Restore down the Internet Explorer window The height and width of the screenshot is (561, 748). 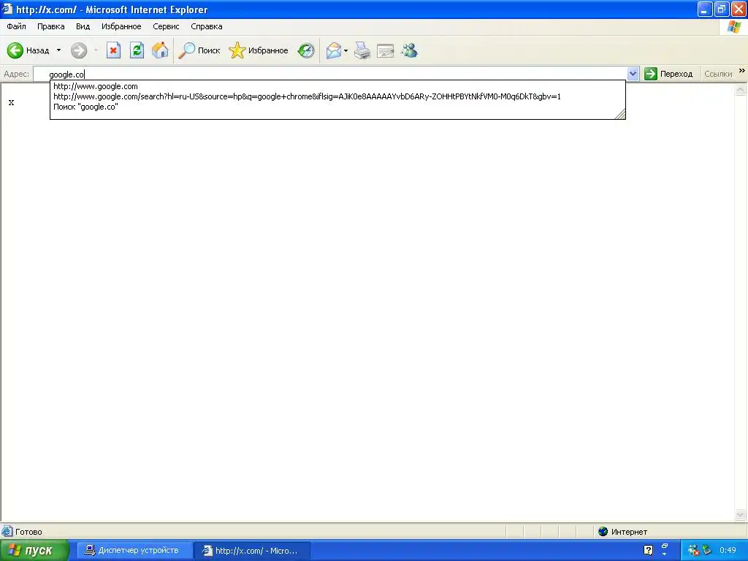[x=721, y=9]
